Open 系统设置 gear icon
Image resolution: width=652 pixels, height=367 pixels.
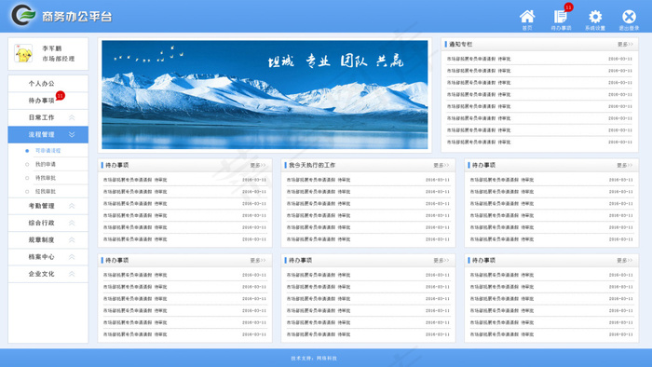[595, 17]
